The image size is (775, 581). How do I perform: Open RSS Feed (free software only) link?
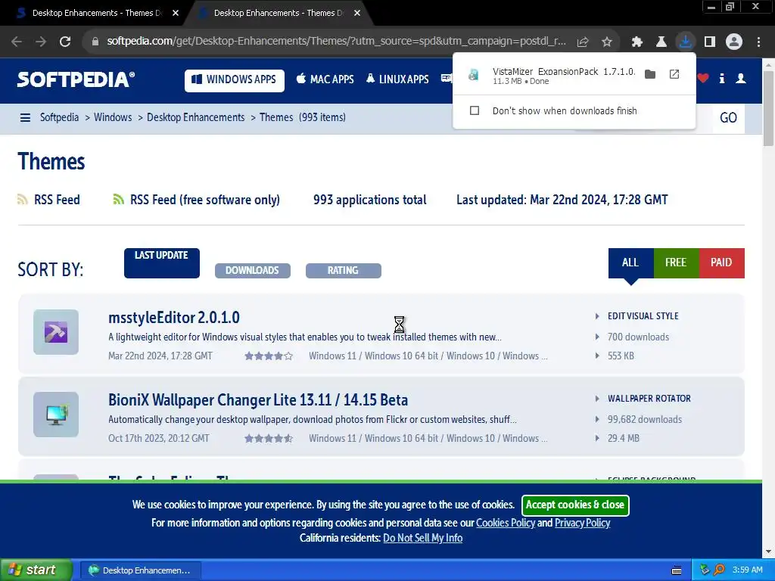(204, 200)
